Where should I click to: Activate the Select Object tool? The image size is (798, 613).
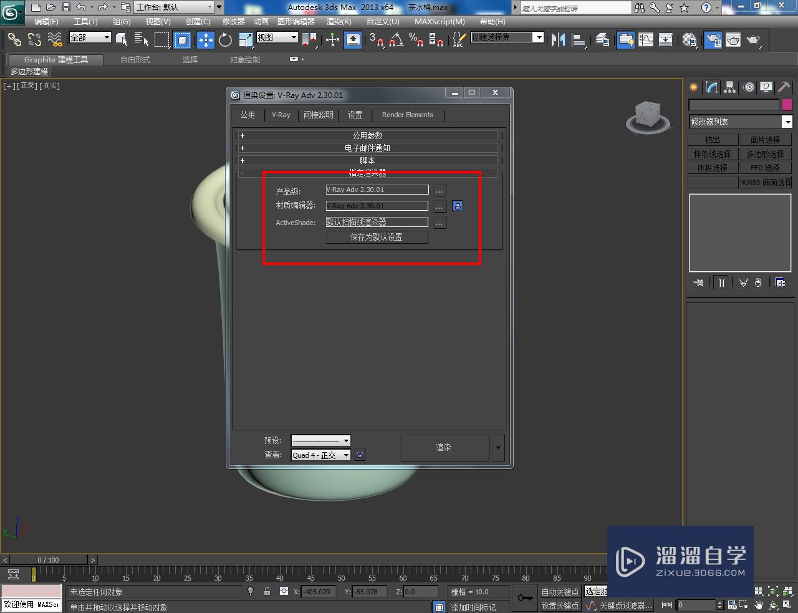coord(122,40)
